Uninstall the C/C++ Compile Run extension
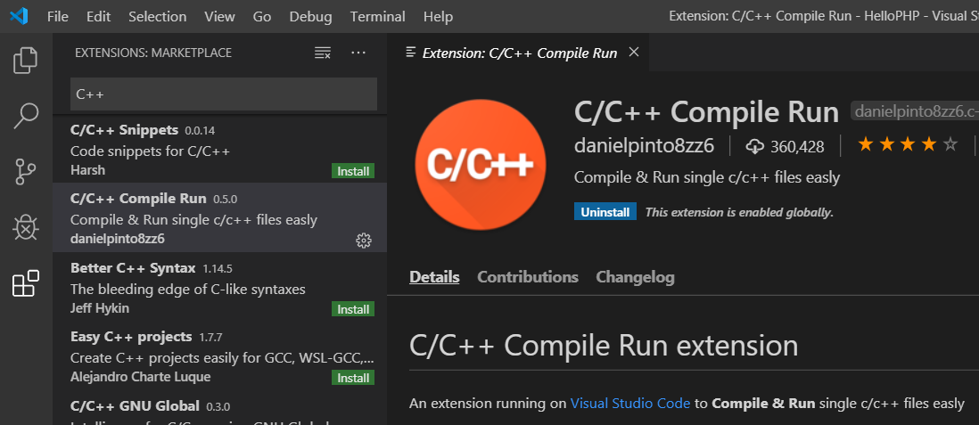This screenshot has width=979, height=425. click(605, 211)
